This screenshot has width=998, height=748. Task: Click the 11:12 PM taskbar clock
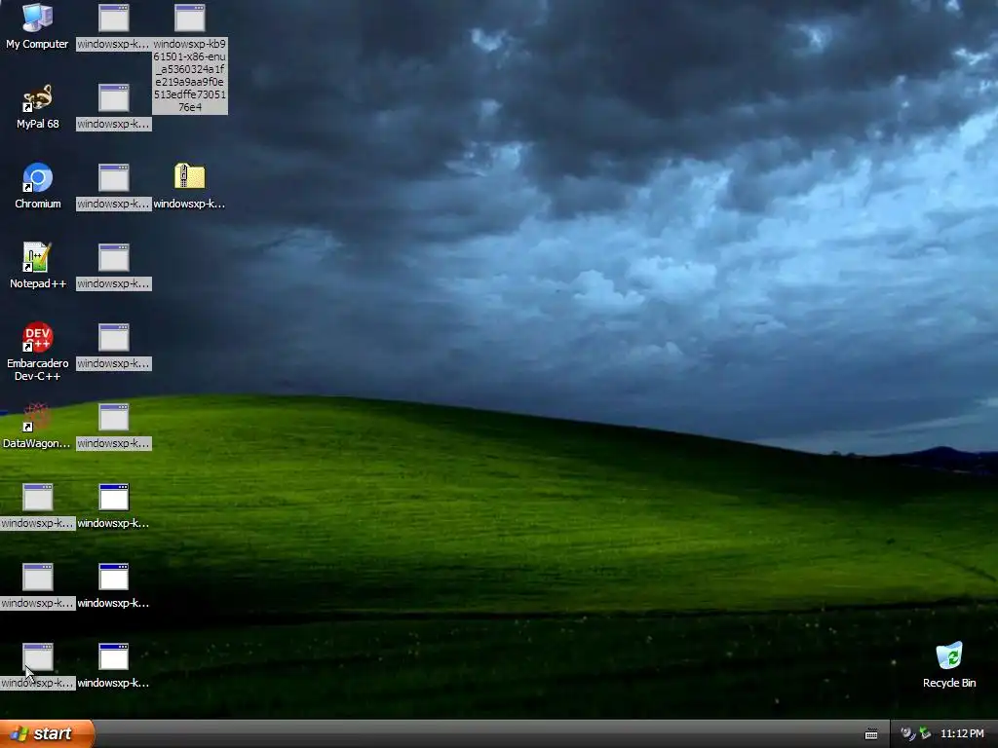[x=962, y=733]
